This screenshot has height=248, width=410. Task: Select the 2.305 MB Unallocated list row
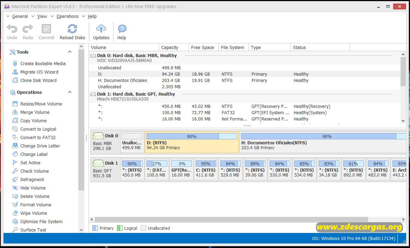245,87
